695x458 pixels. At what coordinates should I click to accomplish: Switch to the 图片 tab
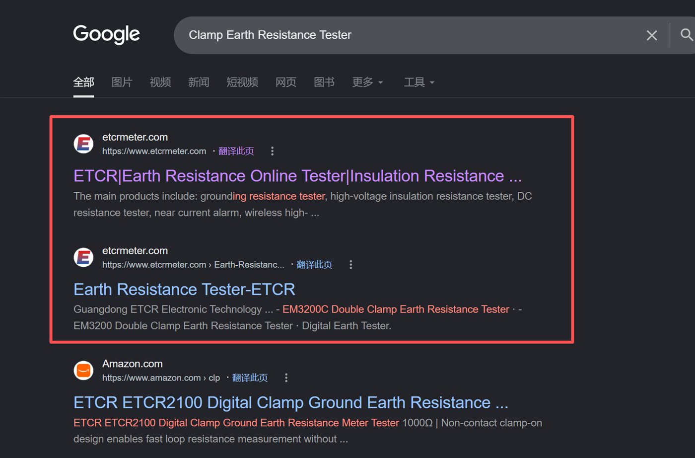point(122,82)
